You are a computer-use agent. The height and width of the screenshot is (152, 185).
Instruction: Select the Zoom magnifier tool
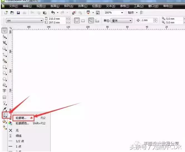pos(4,49)
